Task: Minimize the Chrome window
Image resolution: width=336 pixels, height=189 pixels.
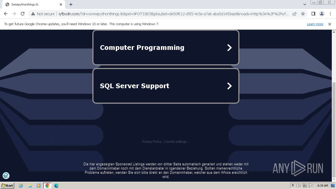Action: 314,2
